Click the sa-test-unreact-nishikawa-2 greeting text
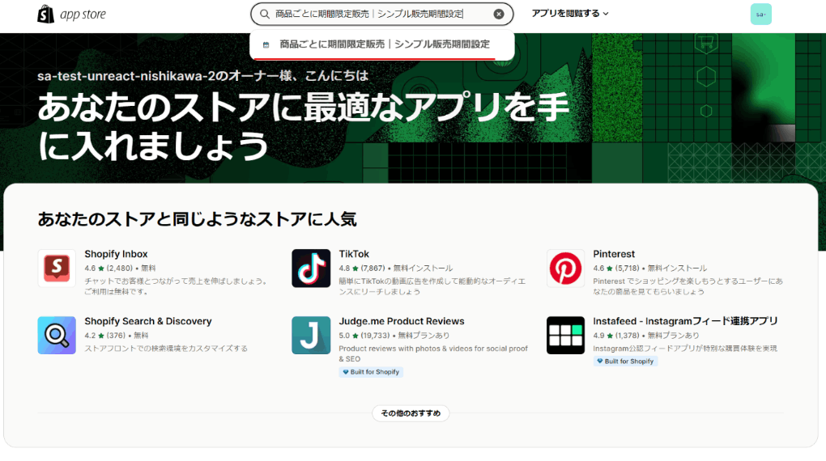Screen dimensions: 826x461 click(202, 76)
